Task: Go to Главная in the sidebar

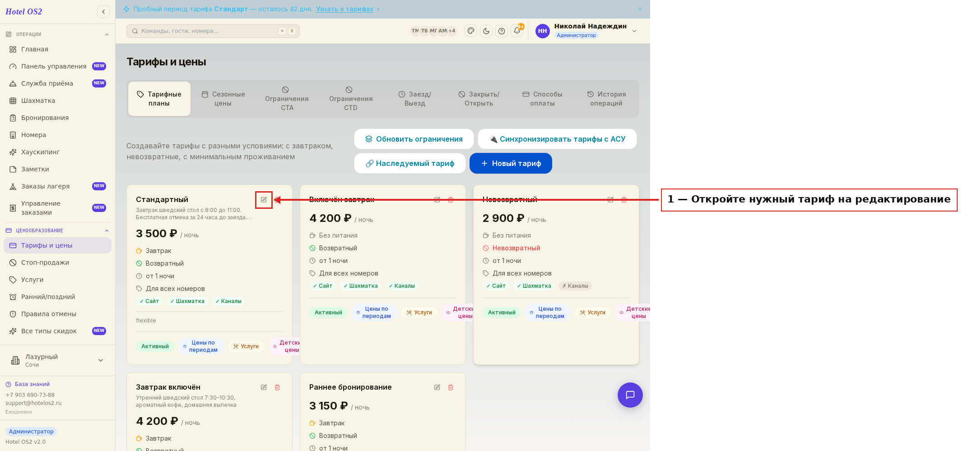Action: (x=57, y=49)
